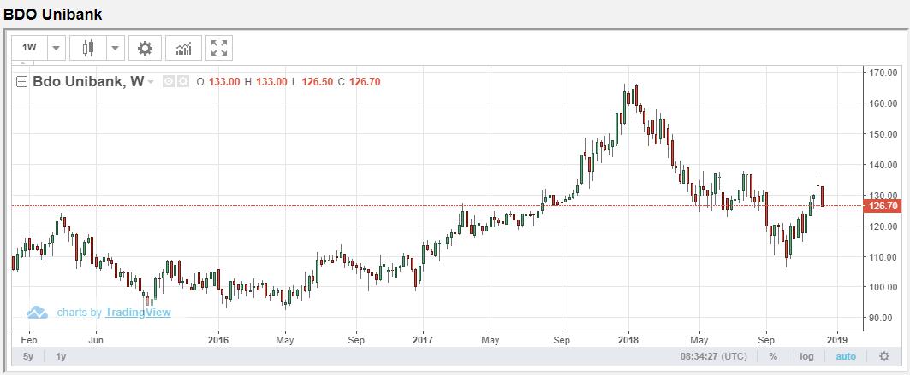Expand the chart style dropdown arrow

[116, 48]
